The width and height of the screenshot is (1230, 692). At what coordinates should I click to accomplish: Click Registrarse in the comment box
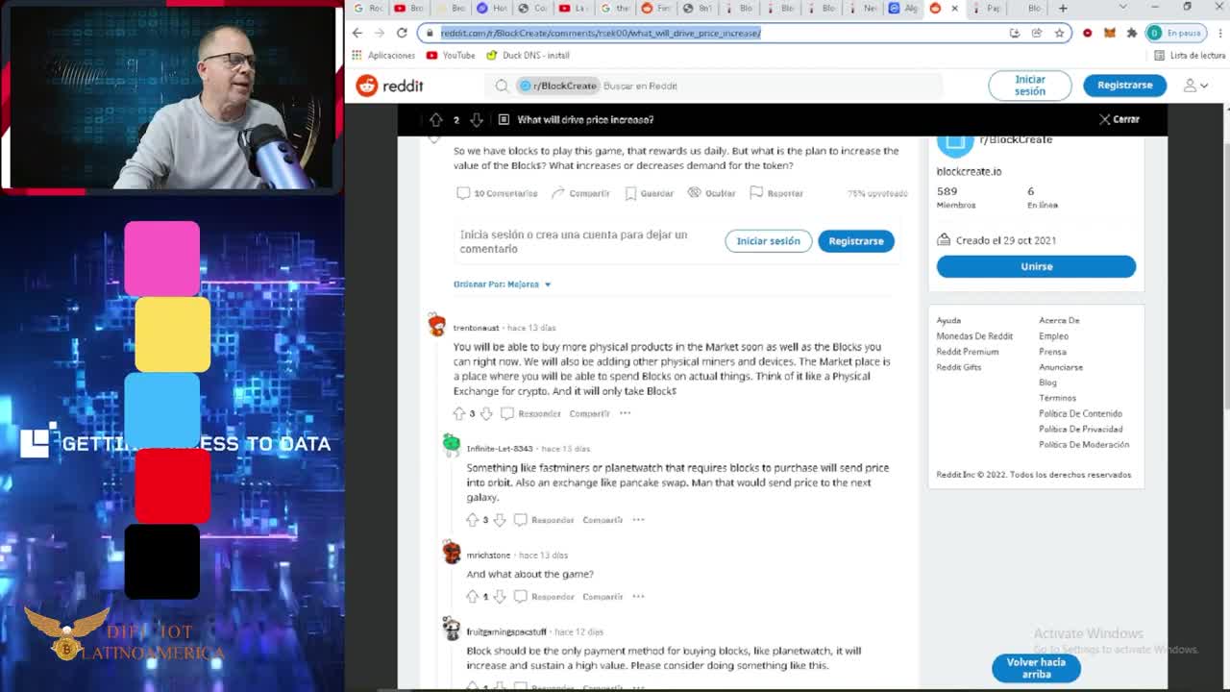pos(855,241)
